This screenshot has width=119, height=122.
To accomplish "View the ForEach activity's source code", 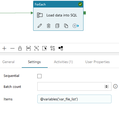I will [x=57, y=26].
